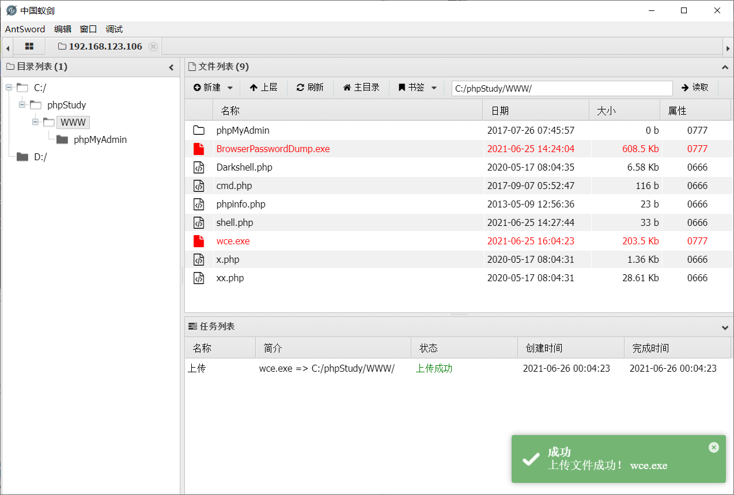The height and width of the screenshot is (495, 734).
Task: Click the 简介 task column header
Action: click(x=334, y=348)
